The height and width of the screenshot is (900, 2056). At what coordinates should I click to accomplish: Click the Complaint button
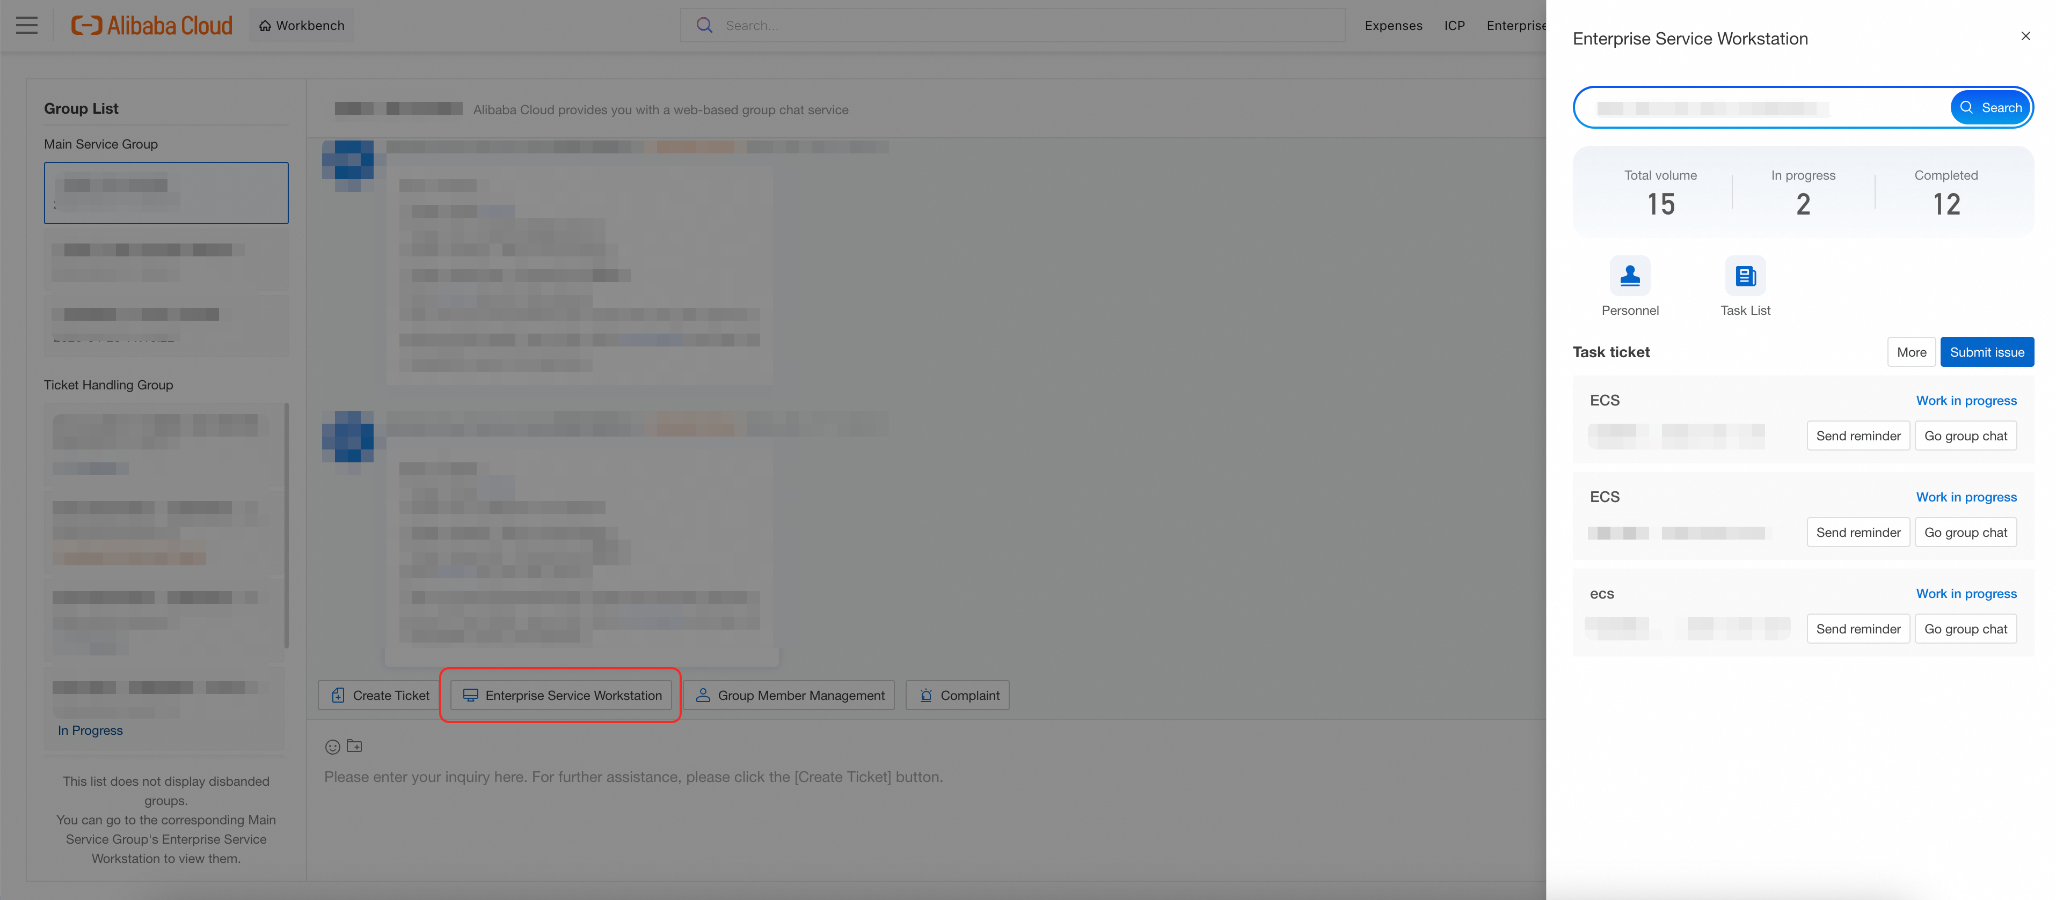(x=957, y=695)
